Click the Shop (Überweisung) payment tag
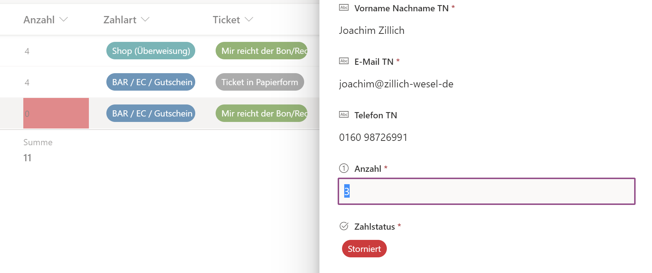This screenshot has width=652, height=273. click(151, 51)
